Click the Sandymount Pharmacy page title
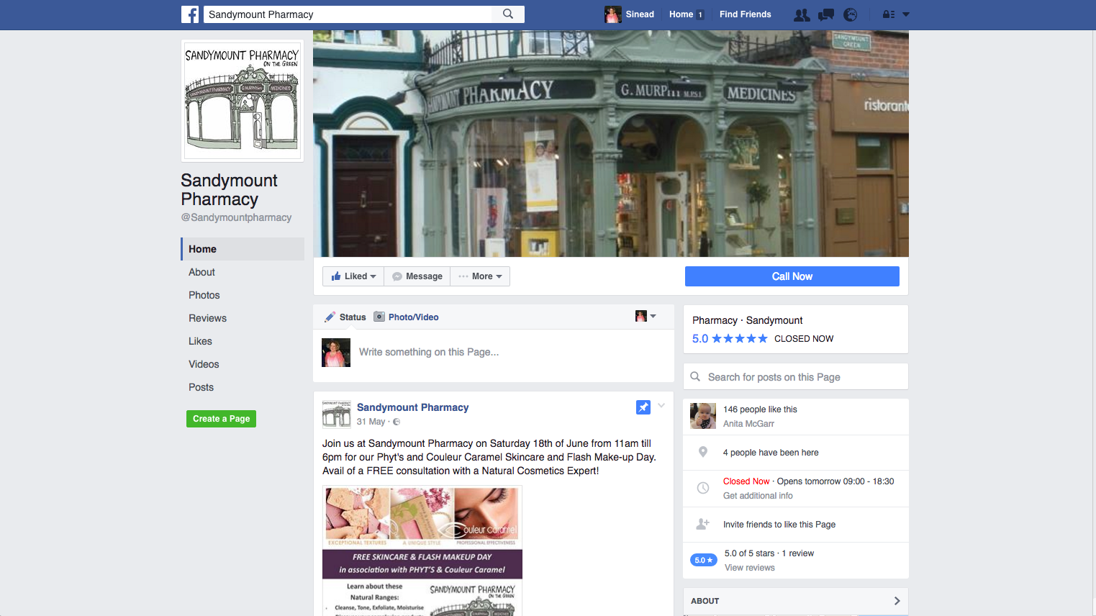1096x616 pixels. tap(229, 189)
